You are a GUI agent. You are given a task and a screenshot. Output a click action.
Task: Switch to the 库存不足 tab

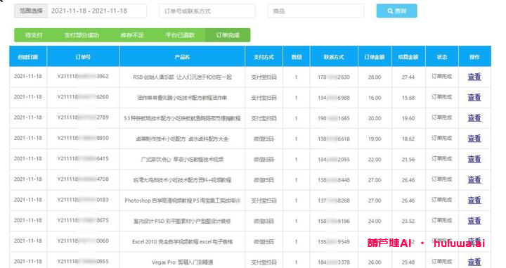pos(132,35)
